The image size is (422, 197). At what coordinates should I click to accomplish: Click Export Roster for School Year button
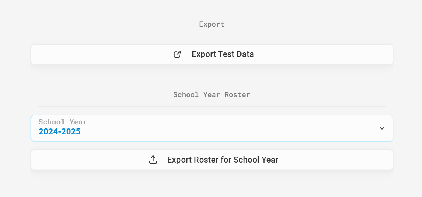(212, 160)
